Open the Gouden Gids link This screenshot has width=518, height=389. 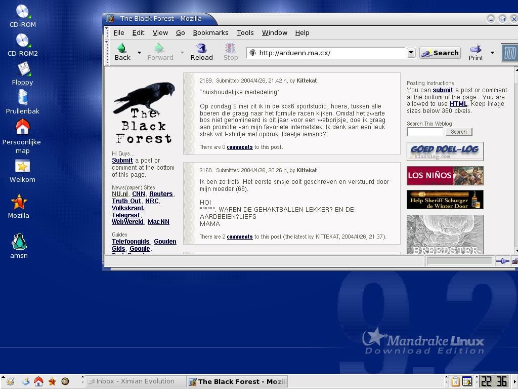(165, 242)
